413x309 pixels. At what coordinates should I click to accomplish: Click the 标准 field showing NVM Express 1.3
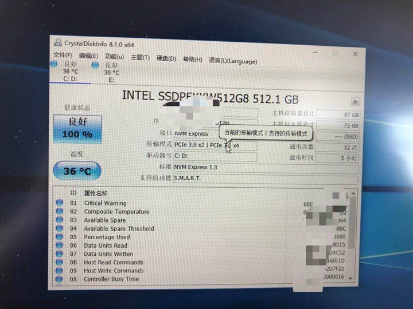pos(266,168)
